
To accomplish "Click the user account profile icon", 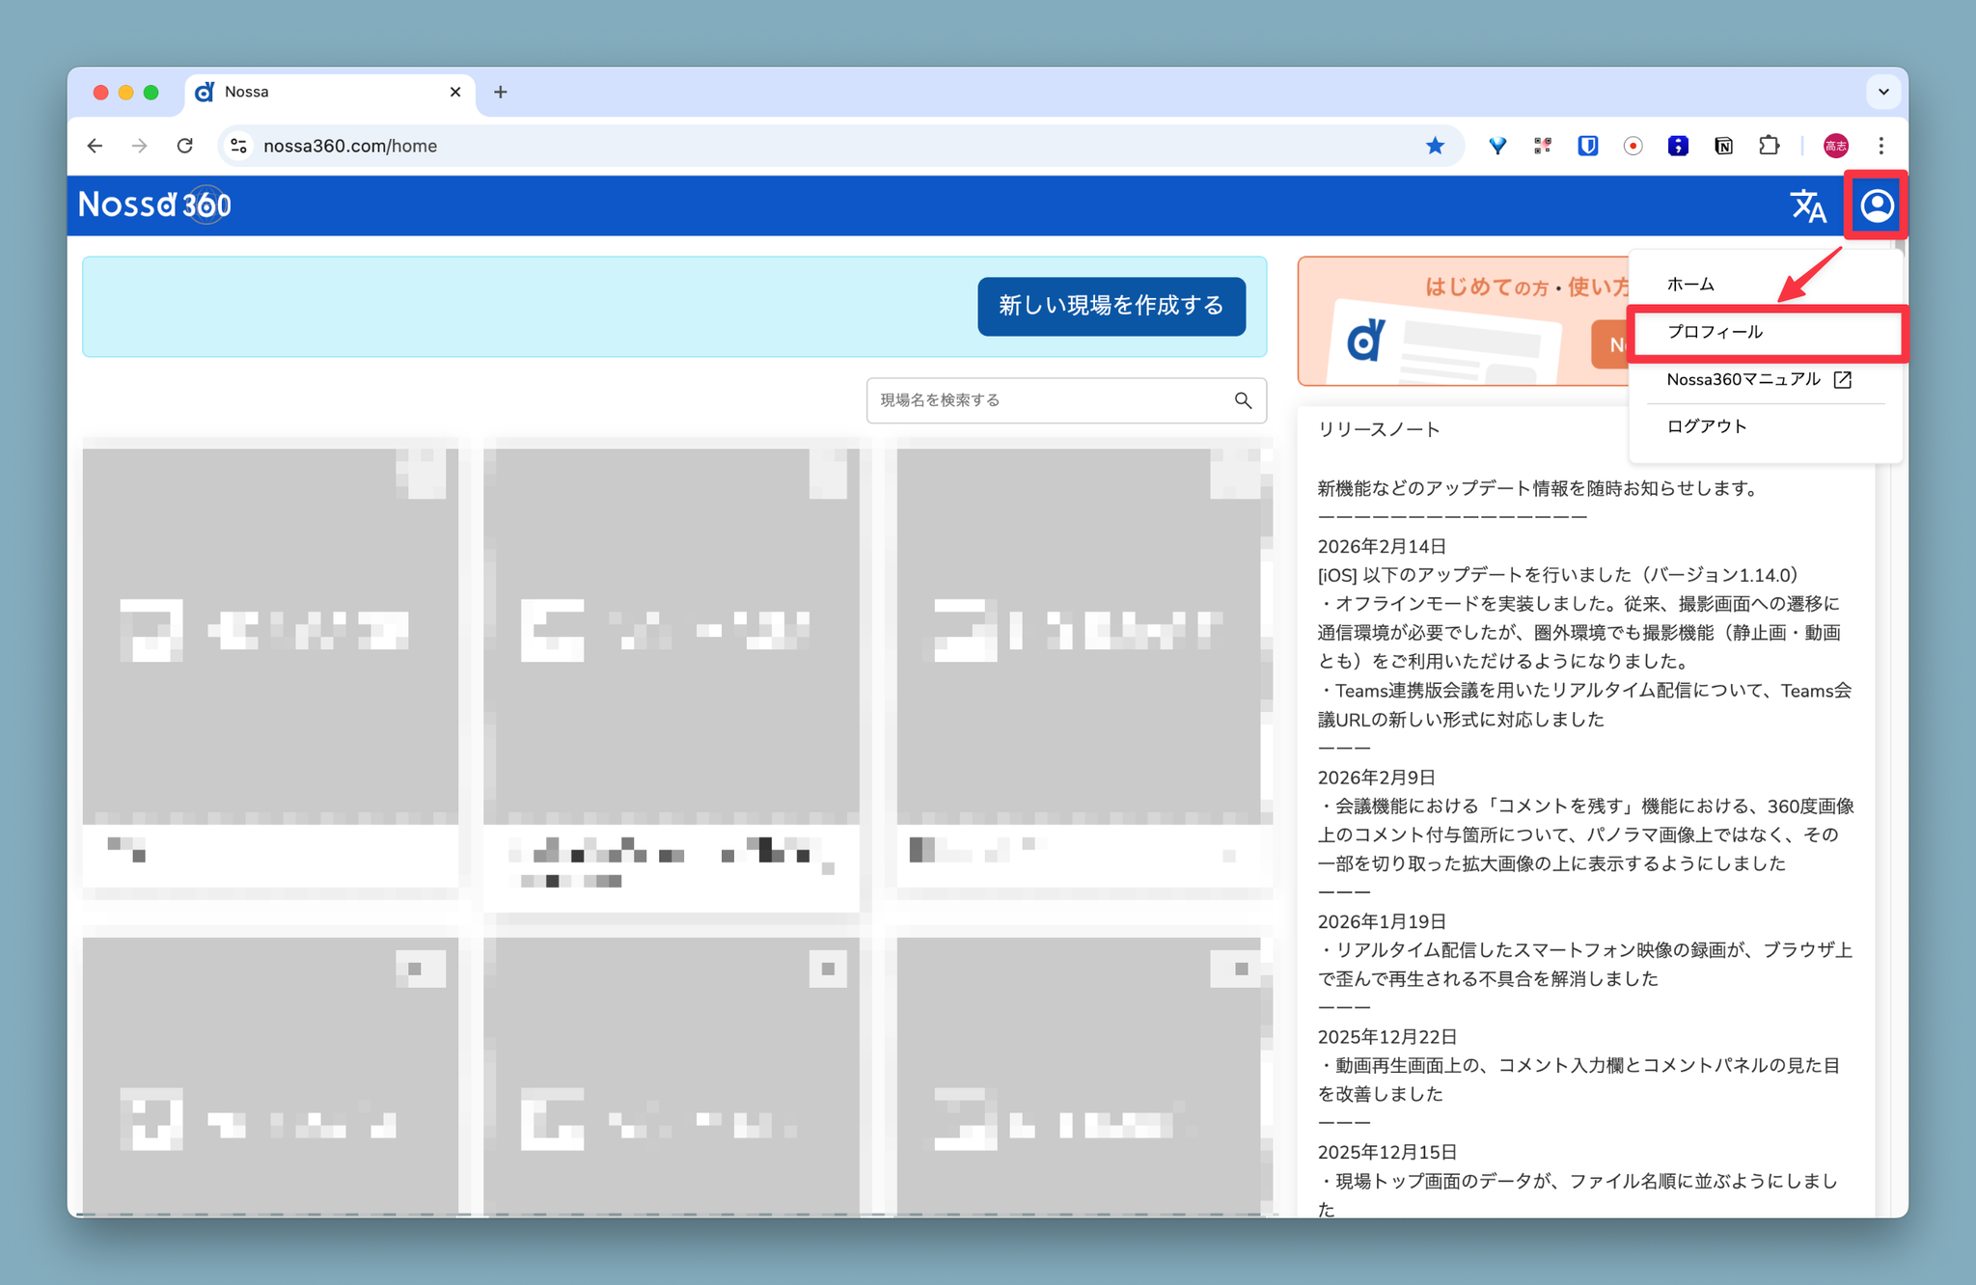I will (1876, 205).
